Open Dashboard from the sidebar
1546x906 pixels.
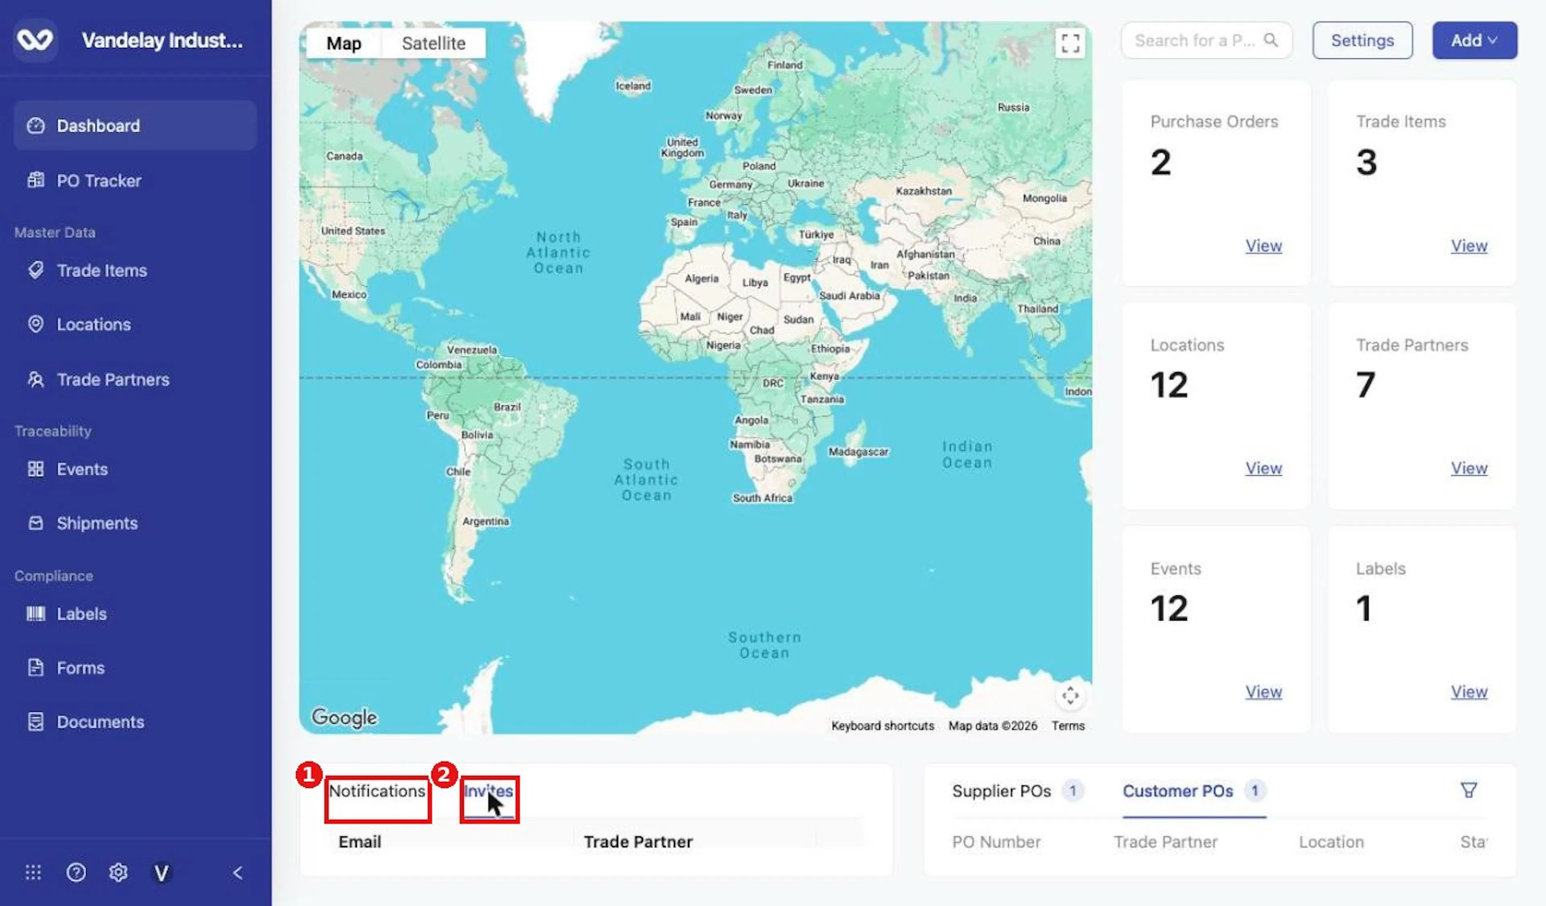click(x=135, y=126)
